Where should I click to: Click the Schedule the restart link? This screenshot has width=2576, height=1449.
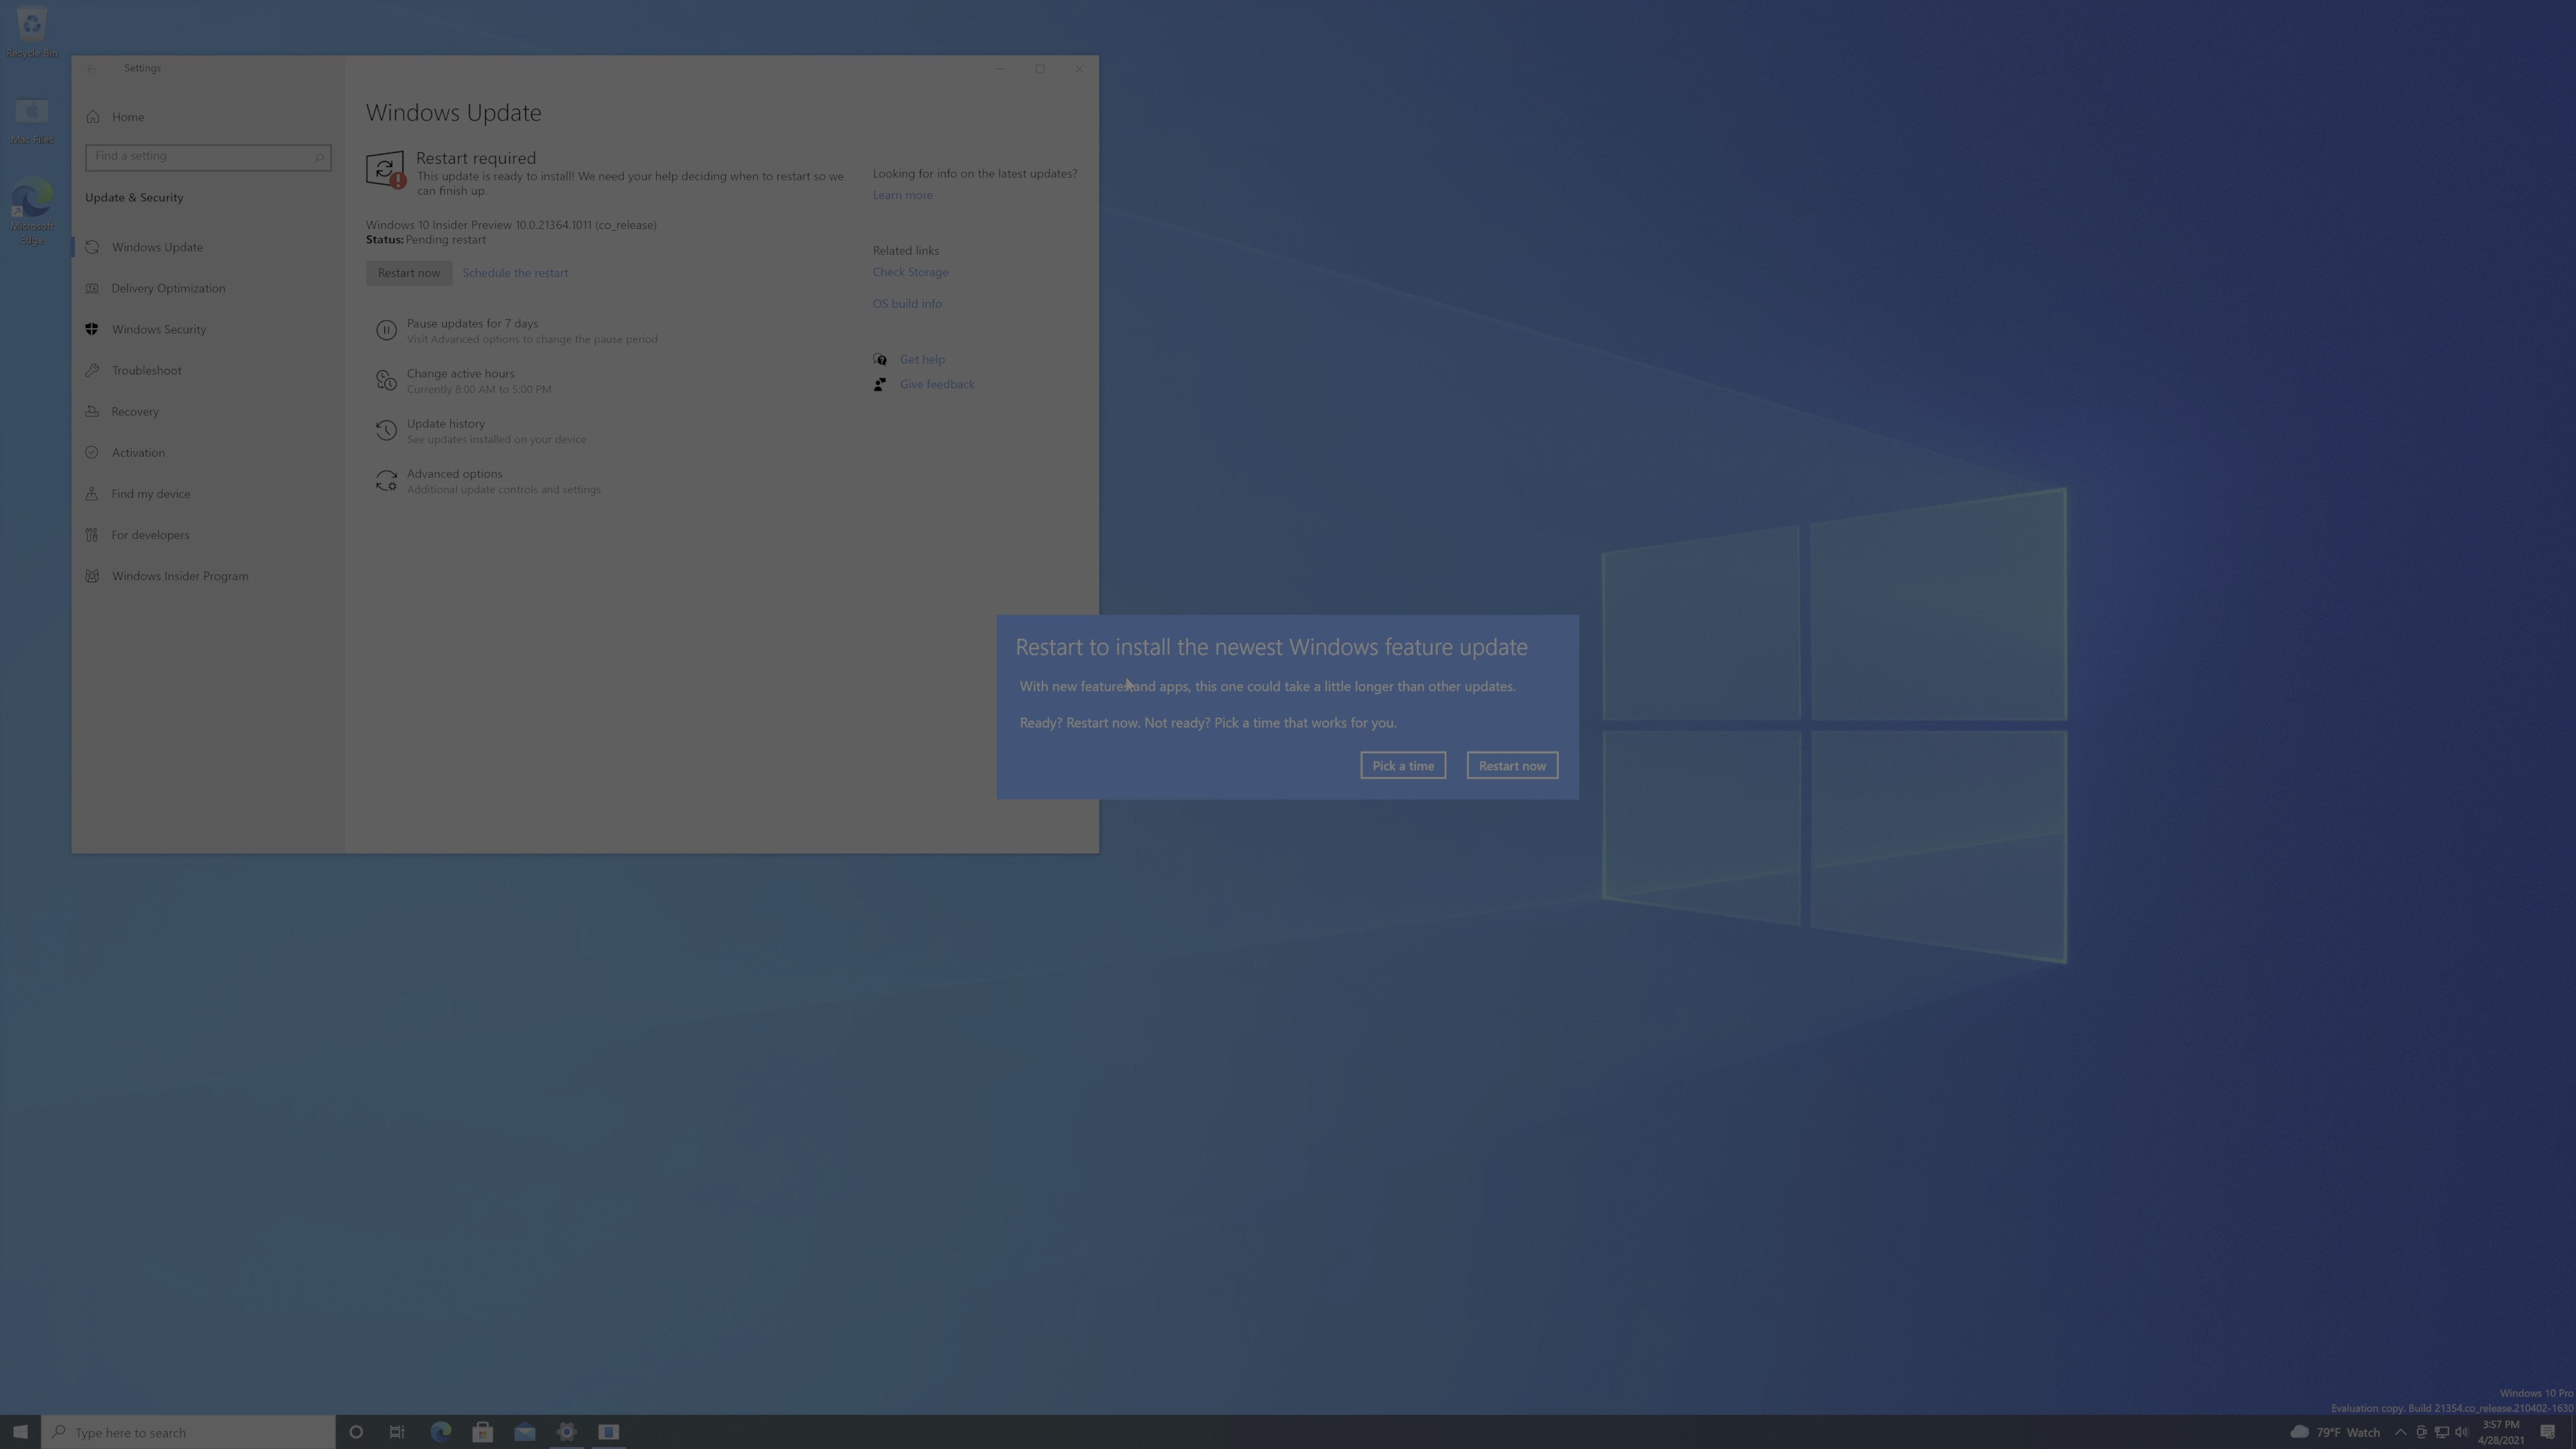tap(515, 273)
